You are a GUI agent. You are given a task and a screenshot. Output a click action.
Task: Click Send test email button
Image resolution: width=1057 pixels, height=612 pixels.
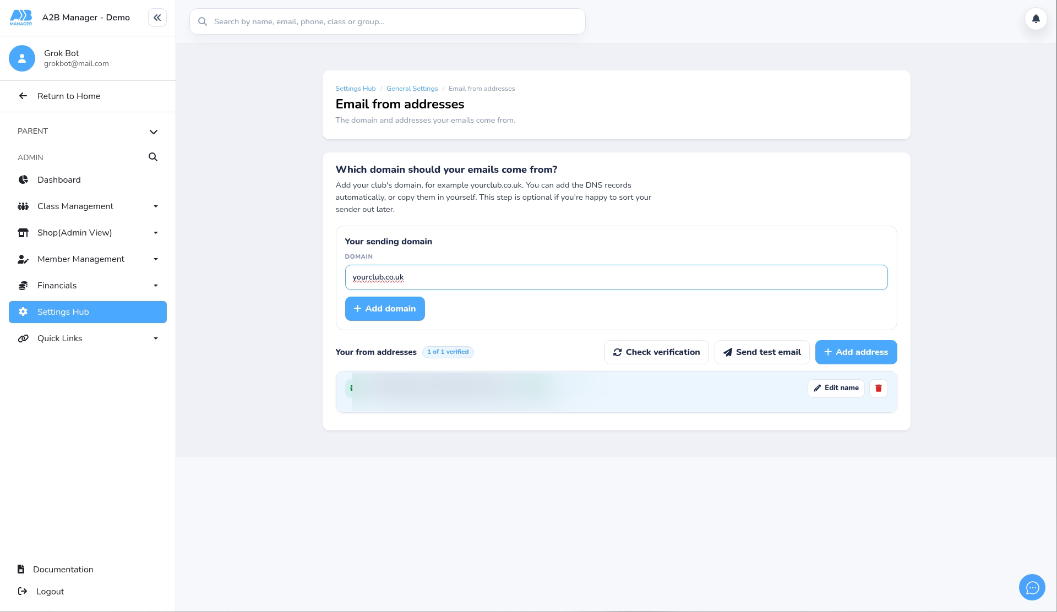click(x=762, y=352)
